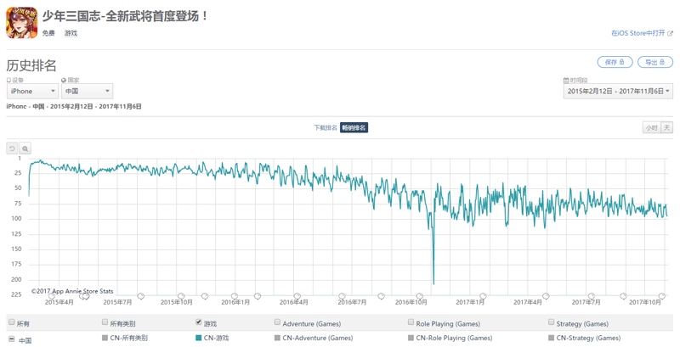680x347 pixels.
Task: Click the CN-游戏 teal legend swatch
Action: (x=199, y=338)
